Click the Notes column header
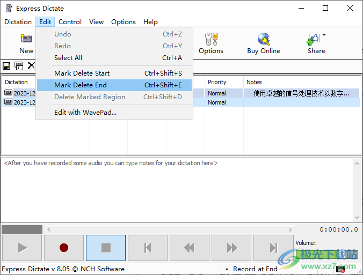 click(x=302, y=82)
